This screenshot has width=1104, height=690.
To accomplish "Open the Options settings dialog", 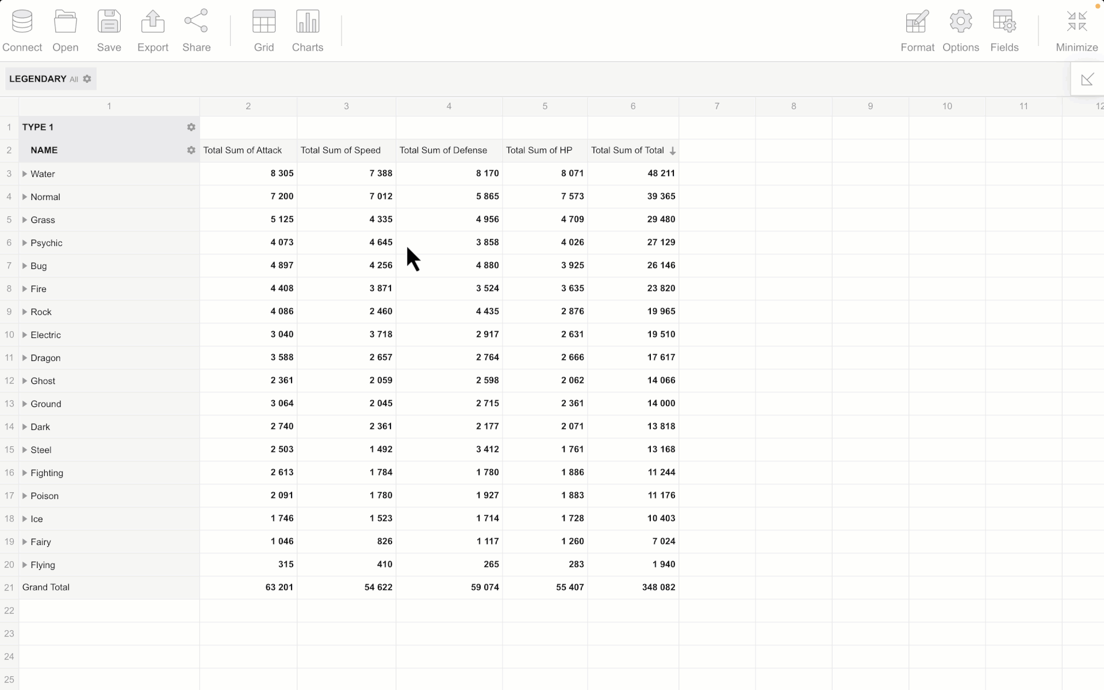I will tap(961, 31).
